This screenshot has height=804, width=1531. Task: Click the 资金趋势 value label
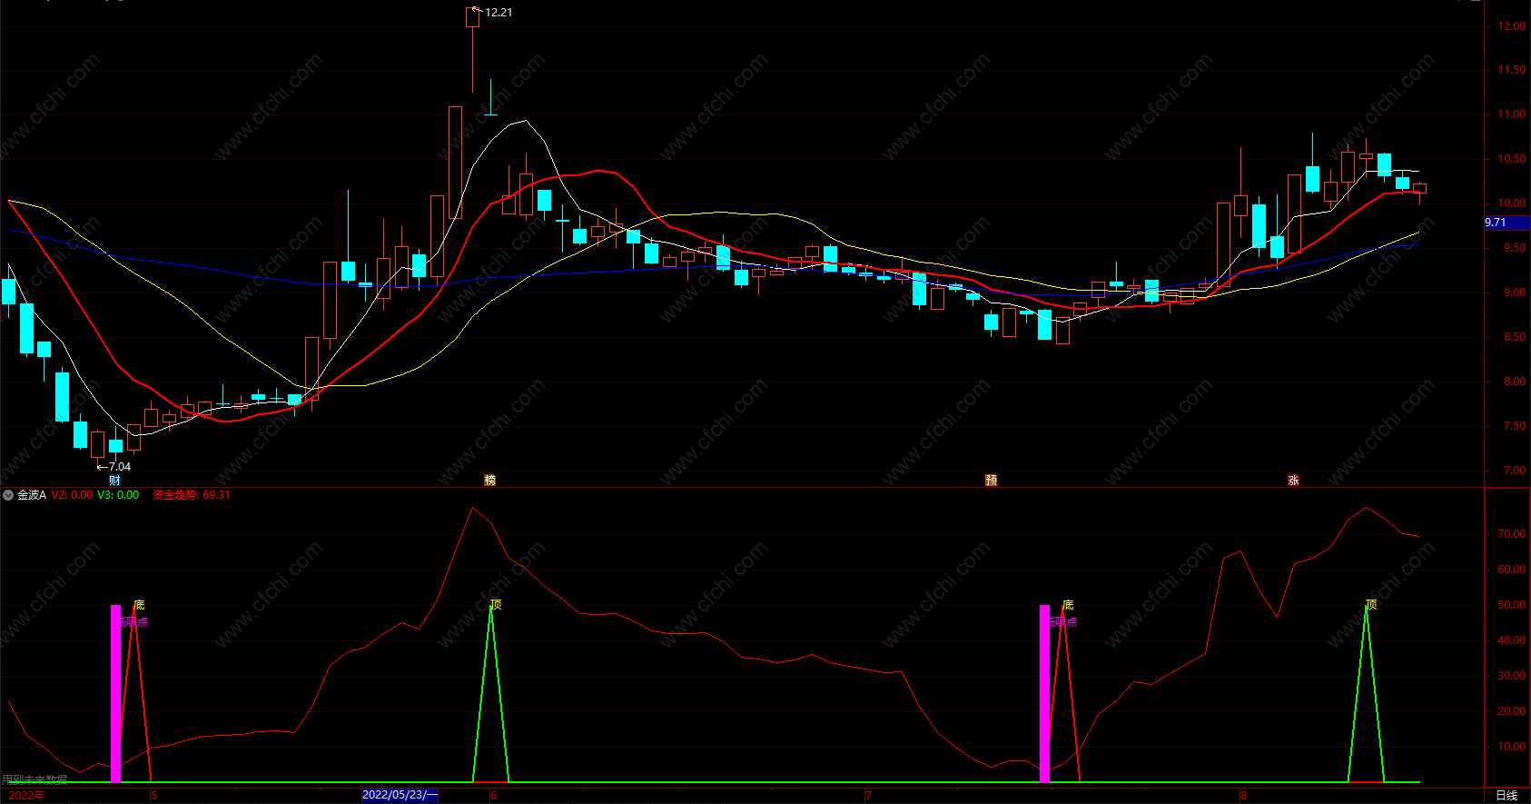tap(191, 495)
